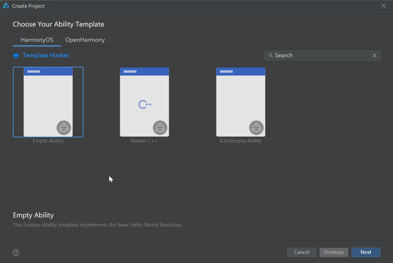Click the 'This Feature Ability template implements' description text
This screenshot has width=393, height=263.
point(97,225)
